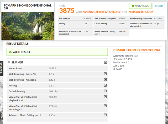Expand Advanced Photo Editing part 1 row

click(x=105, y=115)
